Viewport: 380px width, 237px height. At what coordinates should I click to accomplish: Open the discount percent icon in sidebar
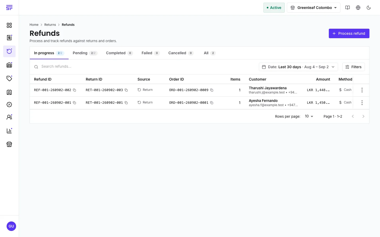pos(9,105)
